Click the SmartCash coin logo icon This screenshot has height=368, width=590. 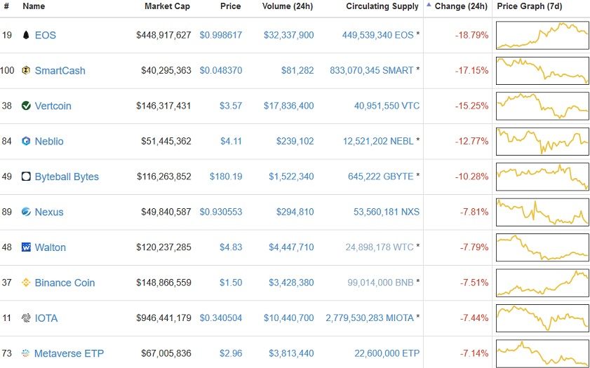[26, 71]
